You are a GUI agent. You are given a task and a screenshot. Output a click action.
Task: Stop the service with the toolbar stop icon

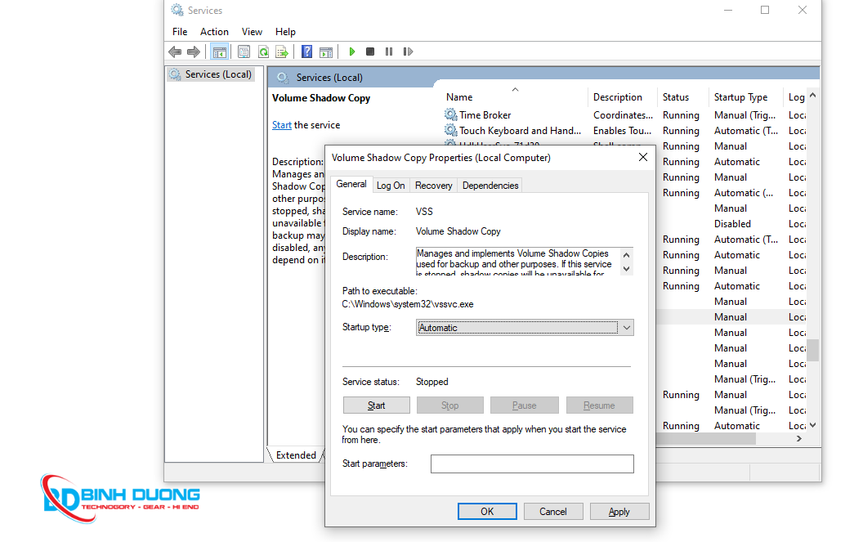[369, 52]
